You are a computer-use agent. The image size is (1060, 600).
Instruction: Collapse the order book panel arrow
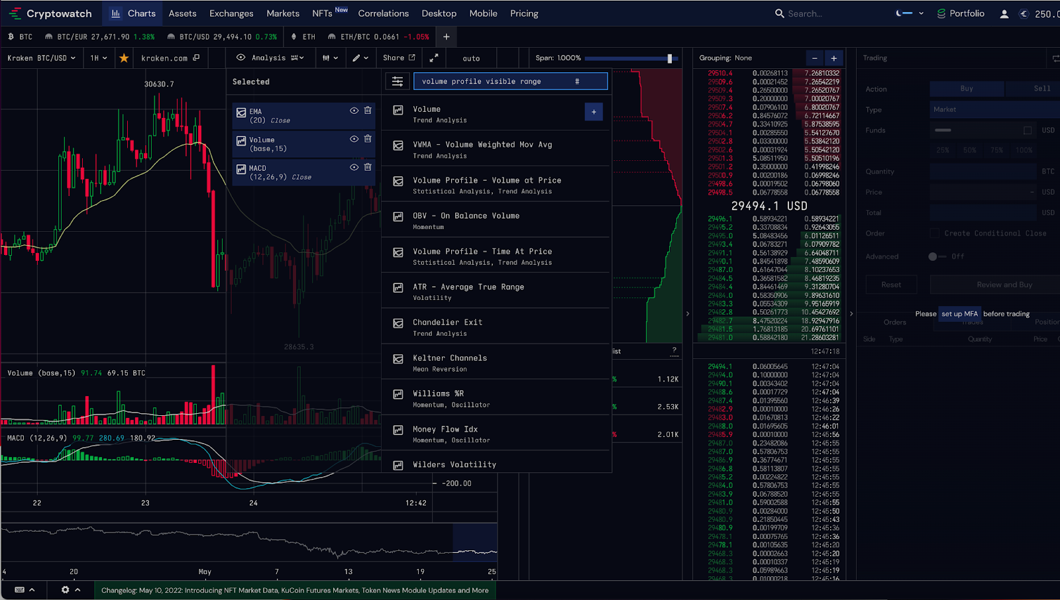pyautogui.click(x=851, y=314)
